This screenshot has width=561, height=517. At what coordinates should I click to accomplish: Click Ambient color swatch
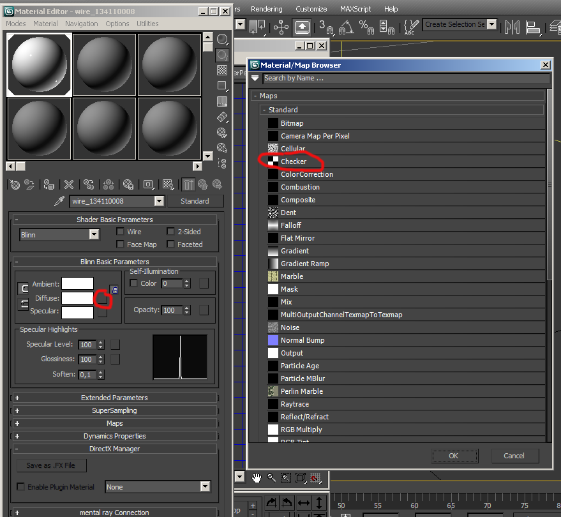[78, 284]
